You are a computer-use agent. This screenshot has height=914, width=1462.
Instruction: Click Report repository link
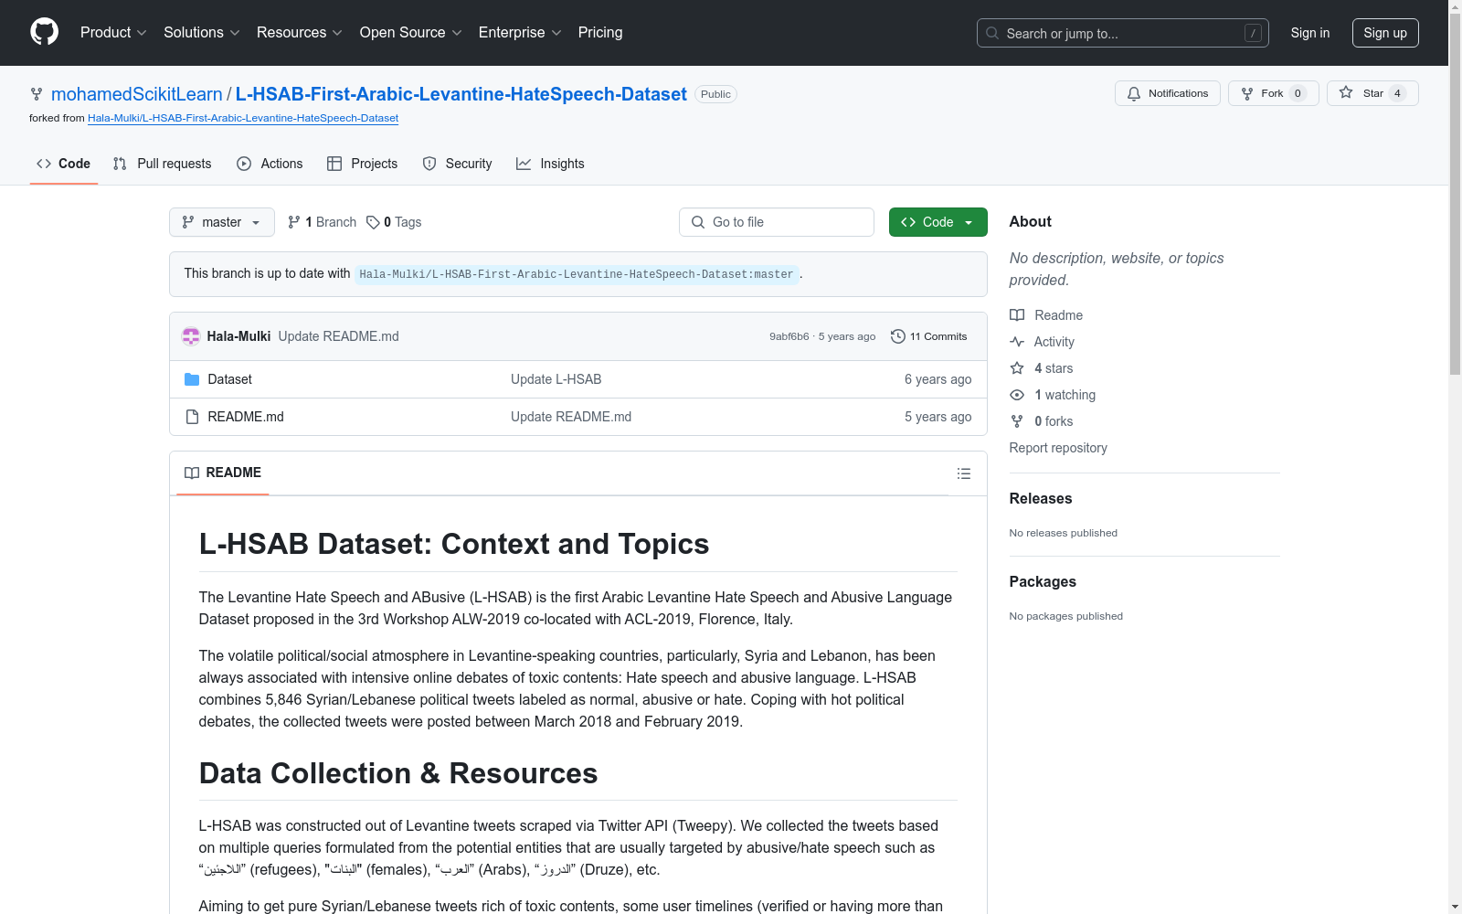[x=1058, y=448]
